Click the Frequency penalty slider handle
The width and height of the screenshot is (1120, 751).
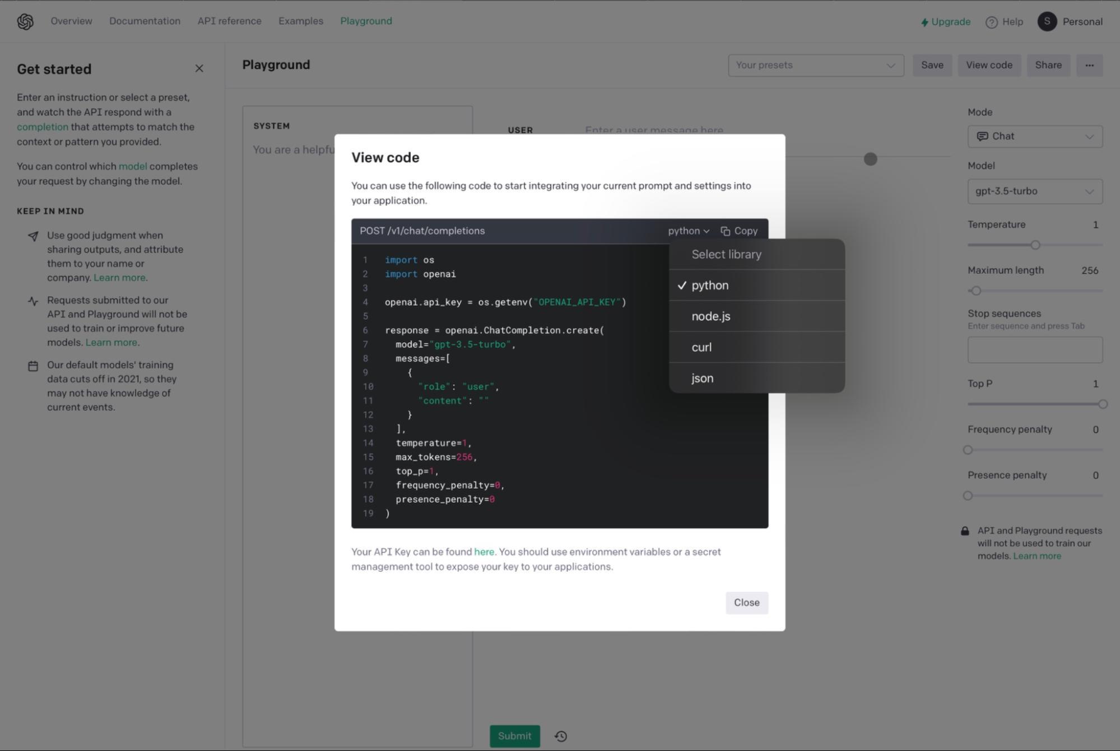[968, 450]
